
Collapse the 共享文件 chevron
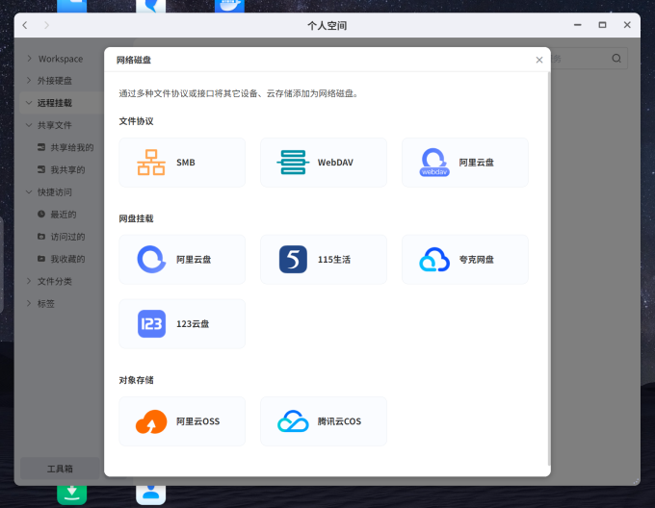click(29, 125)
